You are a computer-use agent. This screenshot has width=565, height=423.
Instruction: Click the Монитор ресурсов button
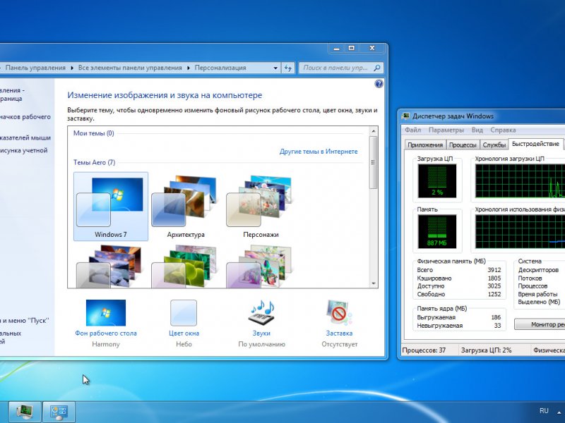point(540,324)
